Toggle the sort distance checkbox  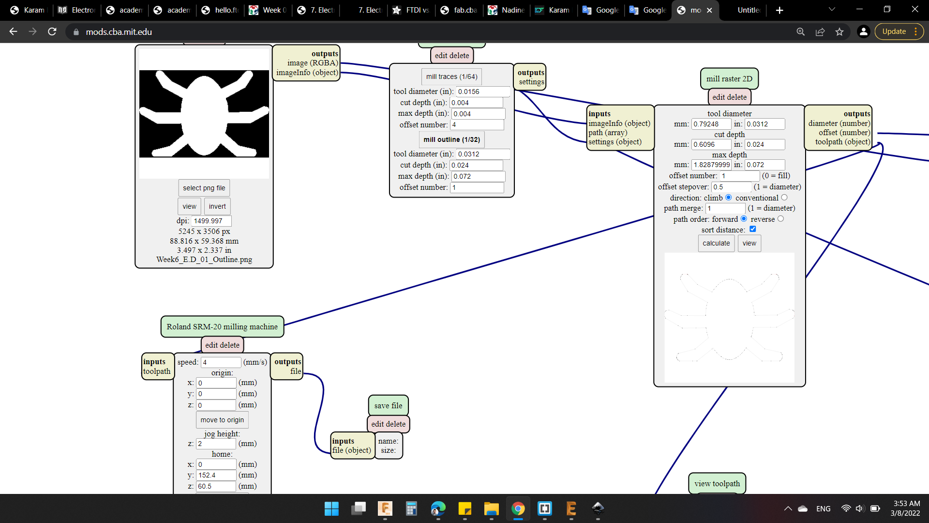click(x=752, y=229)
